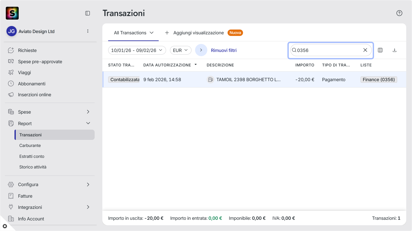412x231 pixels.
Task: Expand the Integrazioni sidebar section
Action: [88, 207]
